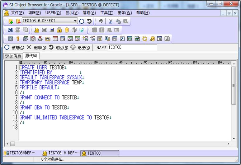The image size is (241, 165).
Task: Click the vertical scrollbar thumb in editor
Action: pyautogui.click(x=234, y=86)
